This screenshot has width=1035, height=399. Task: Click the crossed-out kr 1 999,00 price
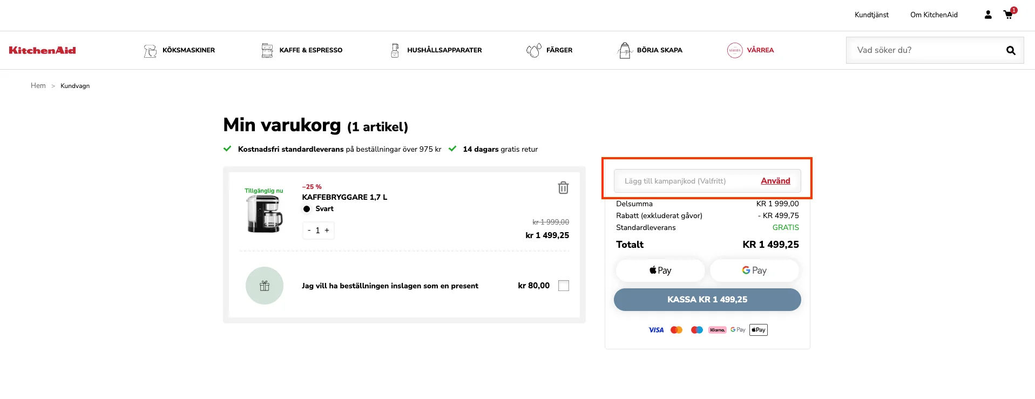551,222
